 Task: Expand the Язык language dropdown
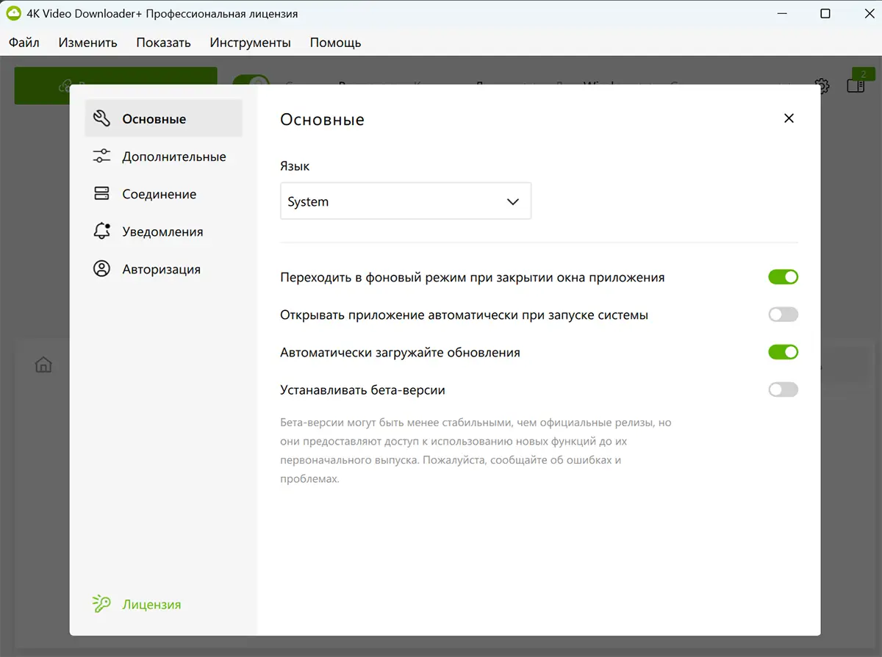click(406, 201)
